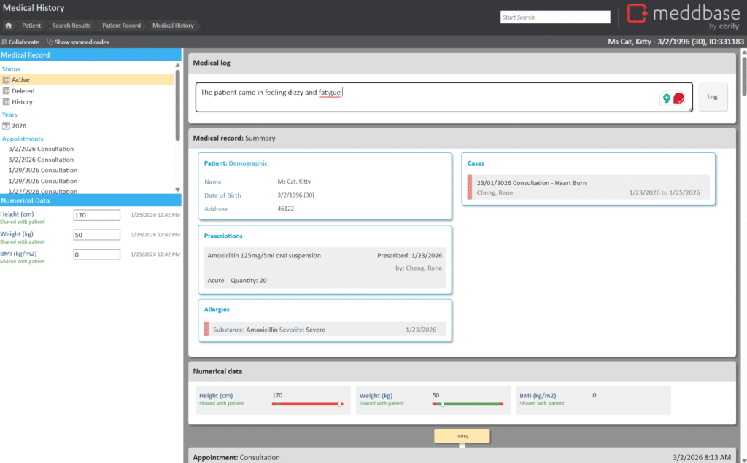Toggle Show snomed codes
The width and height of the screenshot is (747, 463).
click(78, 42)
